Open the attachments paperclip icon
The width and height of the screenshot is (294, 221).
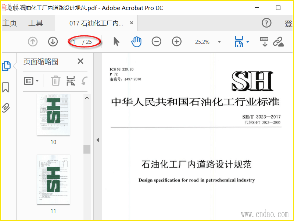pos(6,108)
